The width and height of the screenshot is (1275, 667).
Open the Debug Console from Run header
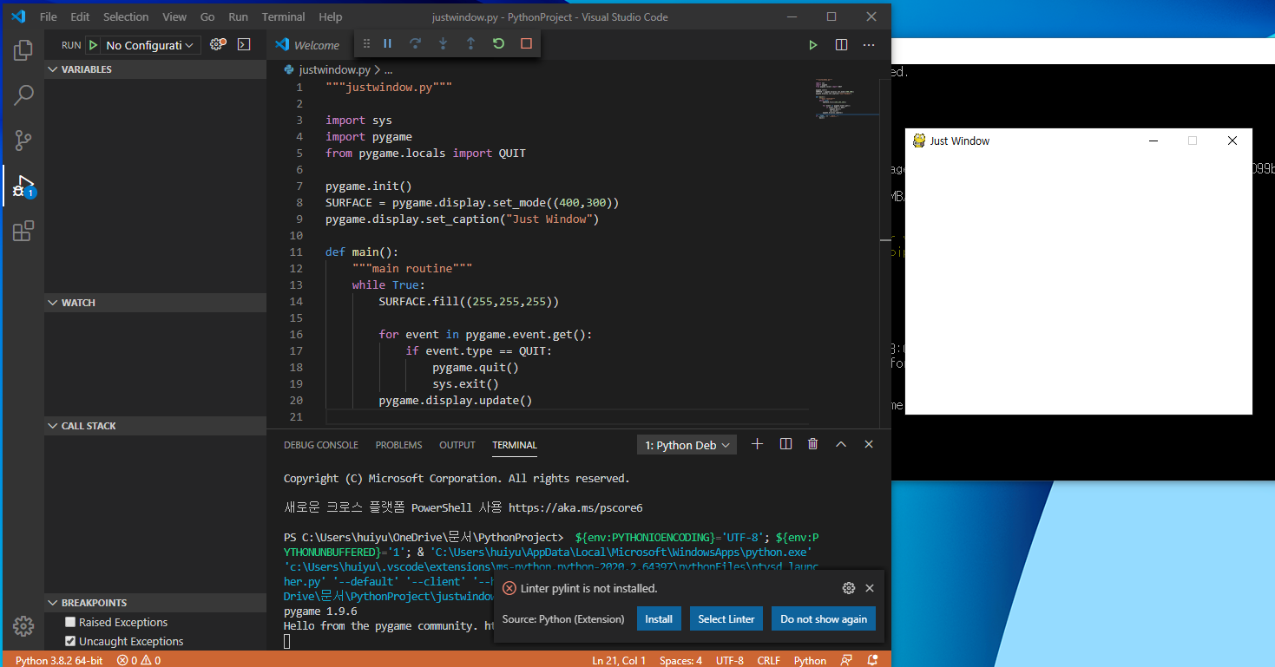(x=245, y=44)
